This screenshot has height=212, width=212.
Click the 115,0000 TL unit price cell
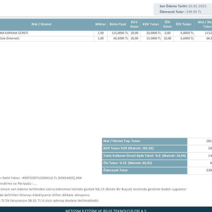tap(120, 33)
